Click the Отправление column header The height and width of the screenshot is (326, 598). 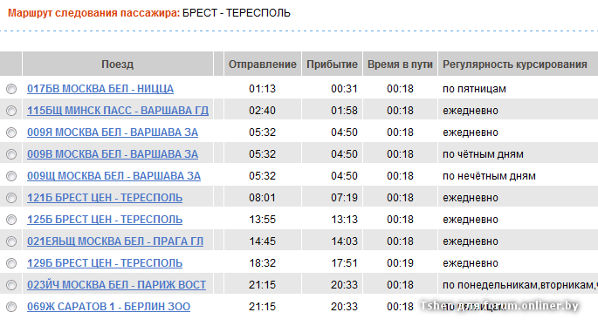(263, 64)
